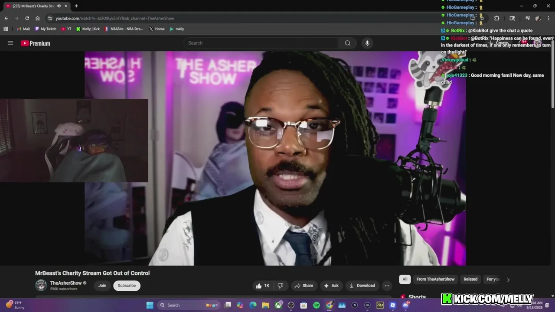Screen dimensions: 555x312
Task: Open Xbox app from taskbar
Action: click(278, 305)
